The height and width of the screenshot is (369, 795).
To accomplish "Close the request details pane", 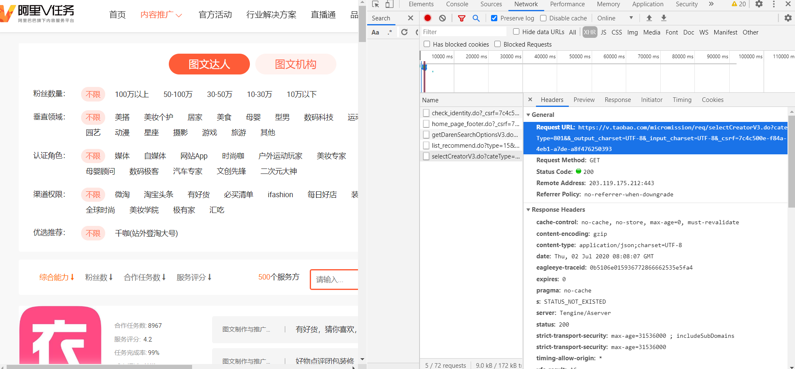I will pos(530,99).
